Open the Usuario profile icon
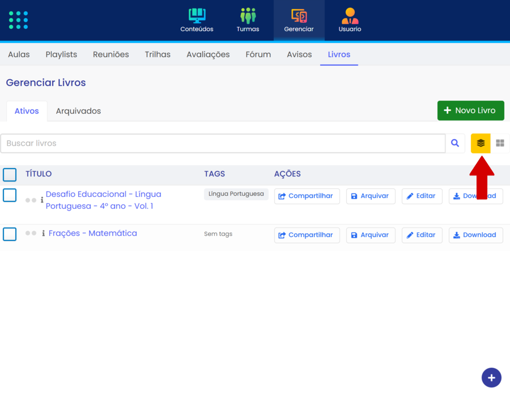The image size is (510, 396). coord(350,16)
